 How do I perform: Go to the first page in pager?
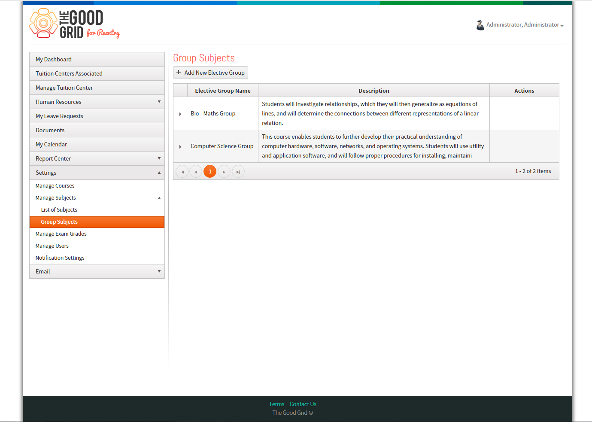coord(182,172)
